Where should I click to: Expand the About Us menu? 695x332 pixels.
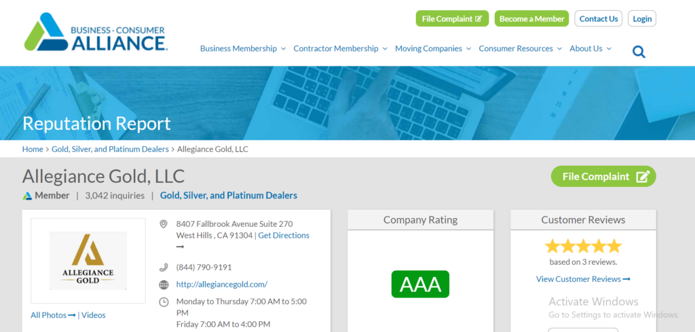(x=590, y=49)
